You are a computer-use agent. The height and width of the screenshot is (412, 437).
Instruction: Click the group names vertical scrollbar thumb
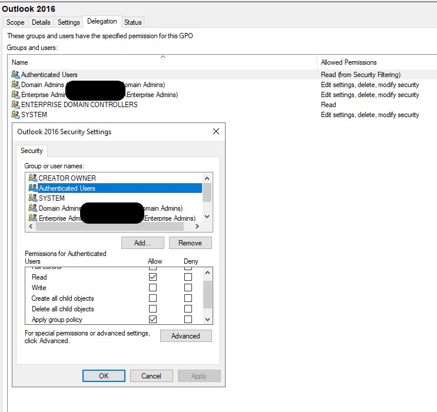click(x=207, y=192)
